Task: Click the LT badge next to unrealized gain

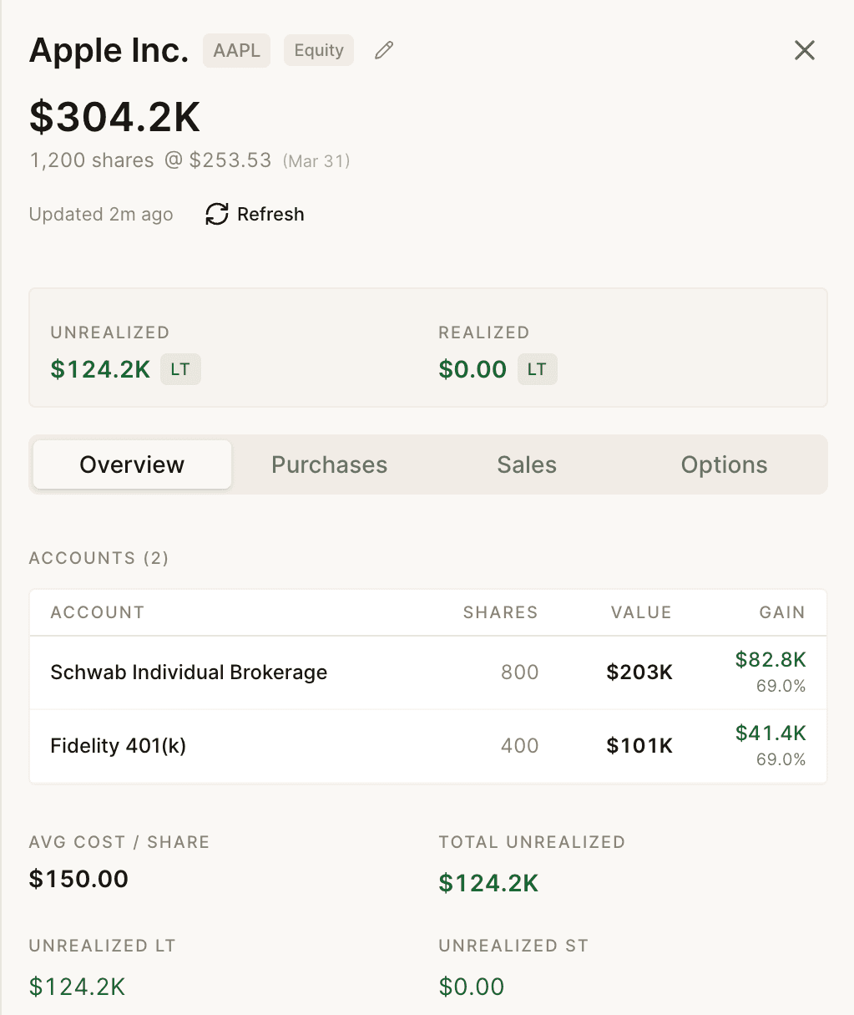Action: [180, 368]
